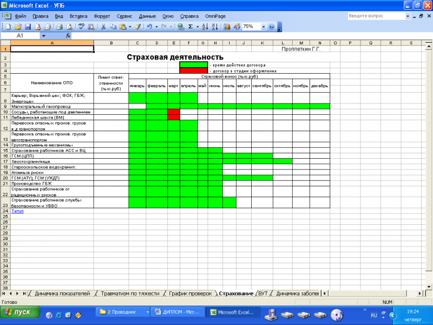Viewport: 433px width, 325px height.
Task: Click the Excel workbook icon in menu bar
Action: 6,16
